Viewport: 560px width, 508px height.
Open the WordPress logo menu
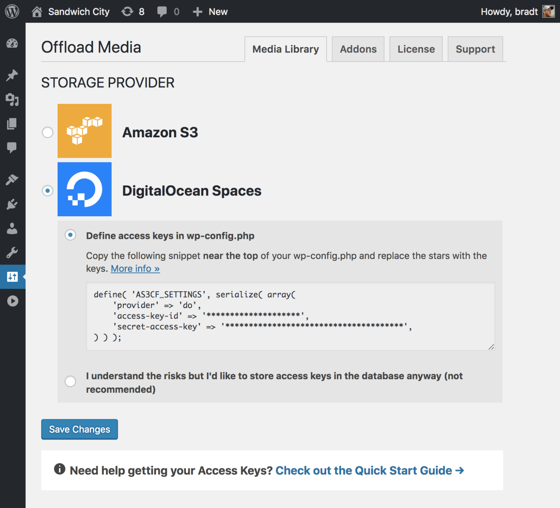point(12,12)
